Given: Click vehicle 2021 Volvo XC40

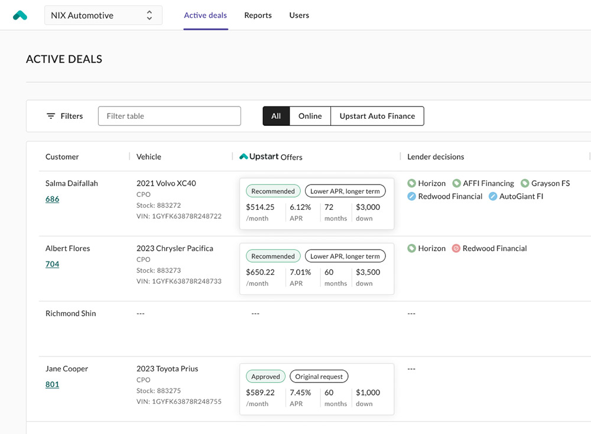Looking at the screenshot, I should 166,183.
